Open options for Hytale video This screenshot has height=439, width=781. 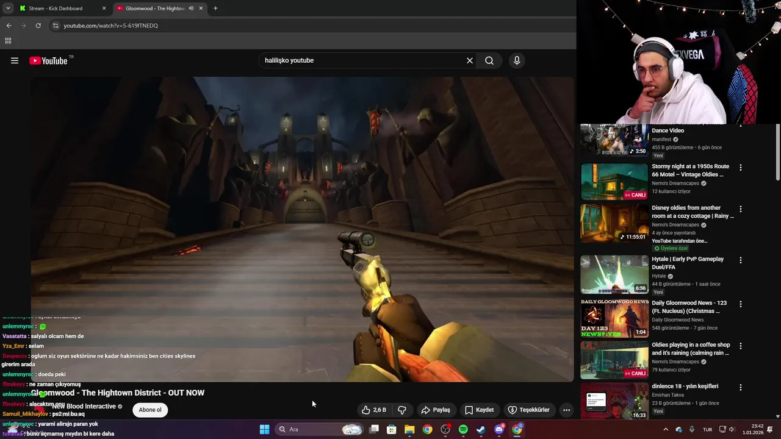coord(741,260)
